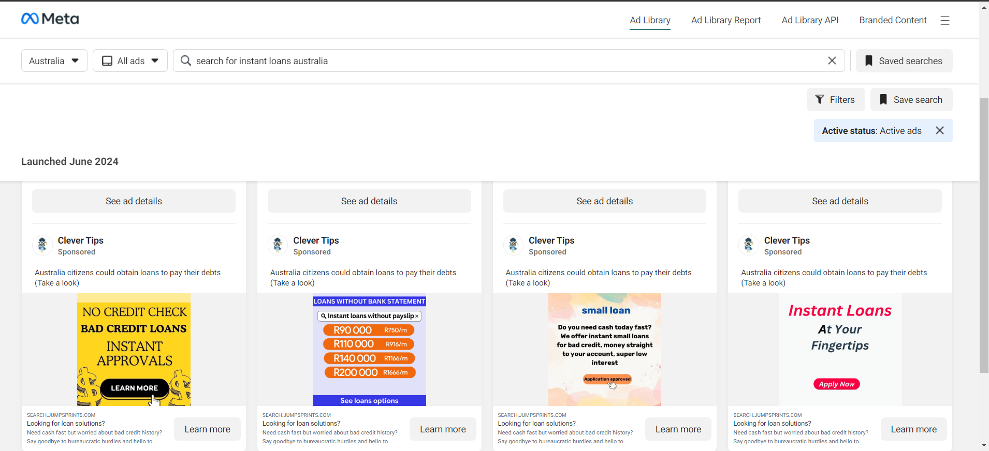Click 'Looking for loan solutions?' under the bank statement ad
Screen dimensions: 989x451
pos(301,423)
